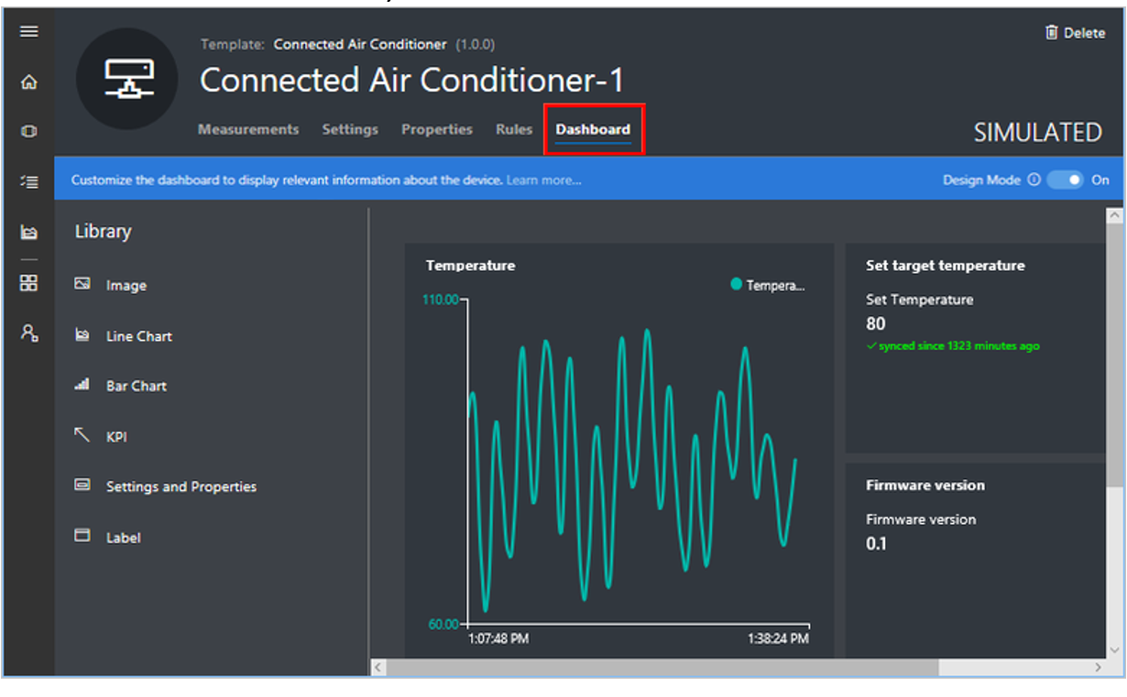
Task: Open the Device Sets list icon
Action: click(x=28, y=182)
